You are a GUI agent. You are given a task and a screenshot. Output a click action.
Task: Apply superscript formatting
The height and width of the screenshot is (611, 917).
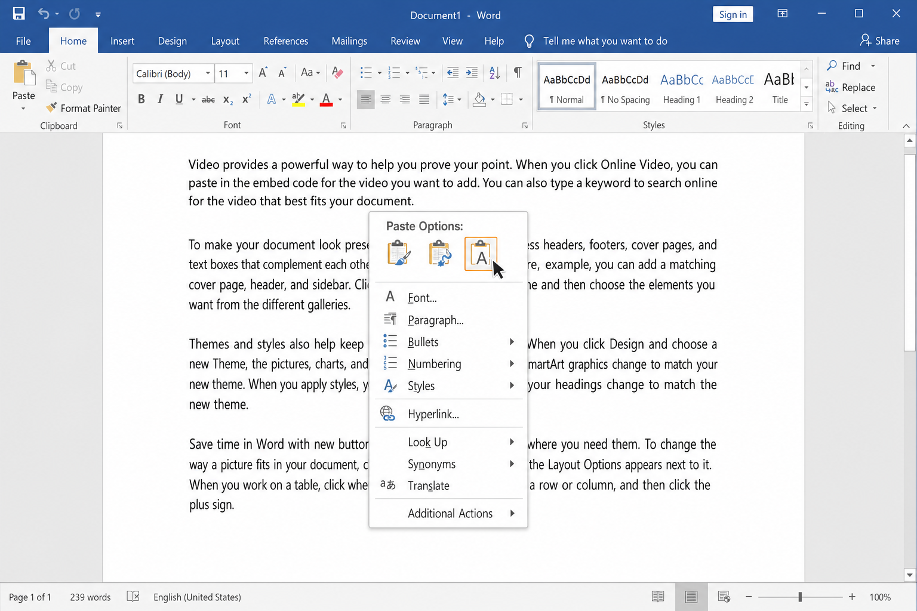[247, 100]
